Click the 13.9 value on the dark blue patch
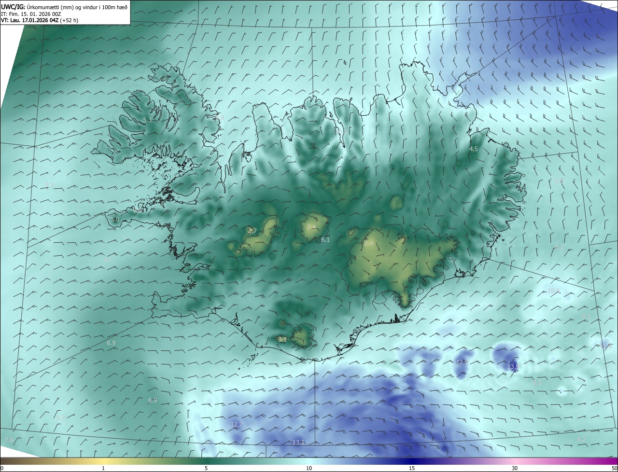Image resolution: width=618 pixels, height=472 pixels. tap(514, 367)
